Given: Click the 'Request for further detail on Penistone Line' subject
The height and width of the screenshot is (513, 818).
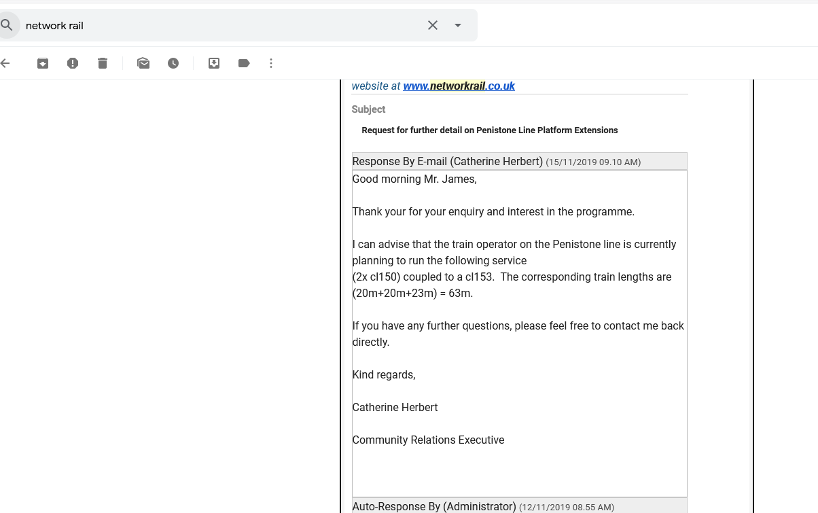Looking at the screenshot, I should tap(490, 130).
